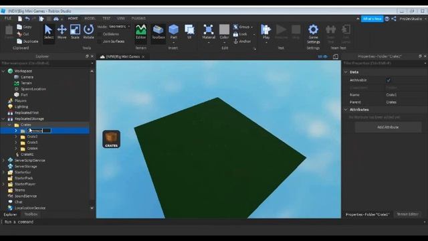Switch to the Toolbox bottom tab

tap(31, 214)
